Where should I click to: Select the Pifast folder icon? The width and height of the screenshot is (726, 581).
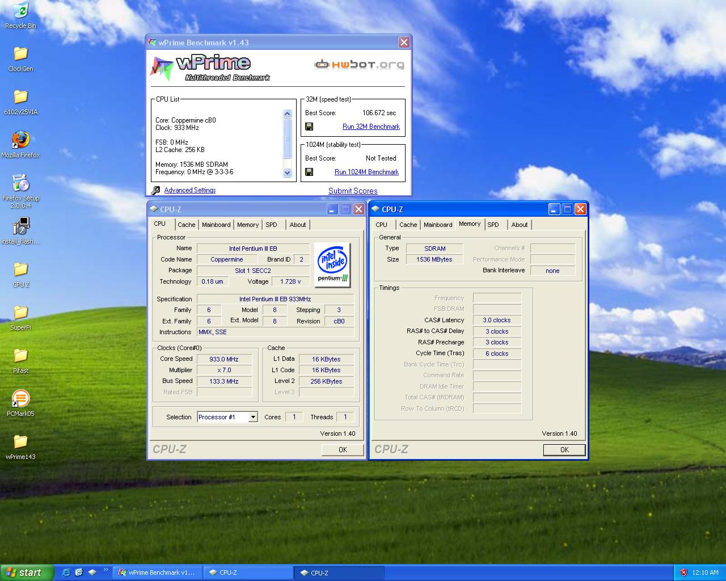(x=20, y=361)
